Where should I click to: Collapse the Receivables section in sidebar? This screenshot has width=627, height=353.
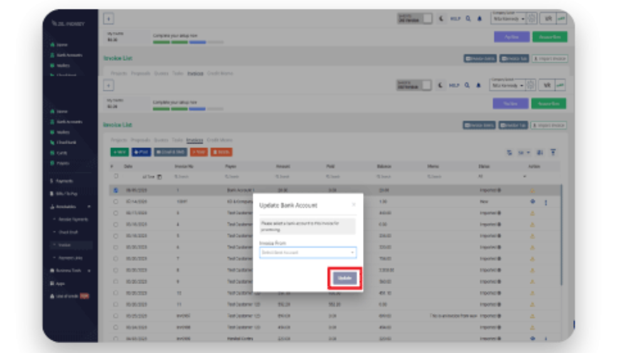pos(88,206)
